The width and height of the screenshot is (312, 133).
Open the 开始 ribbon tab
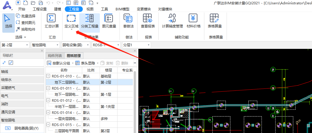click(22, 9)
